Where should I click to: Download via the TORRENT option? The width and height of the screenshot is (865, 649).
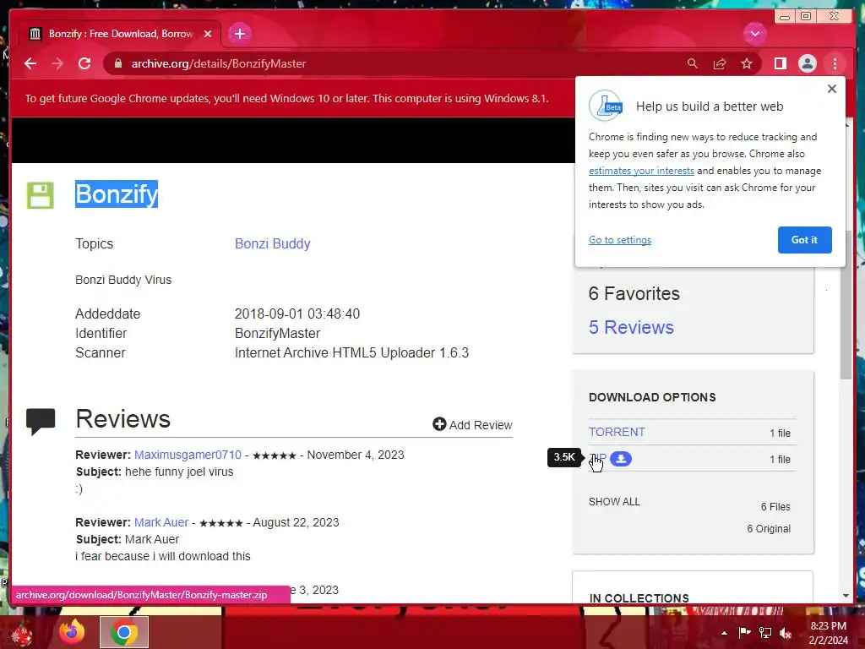click(x=617, y=432)
